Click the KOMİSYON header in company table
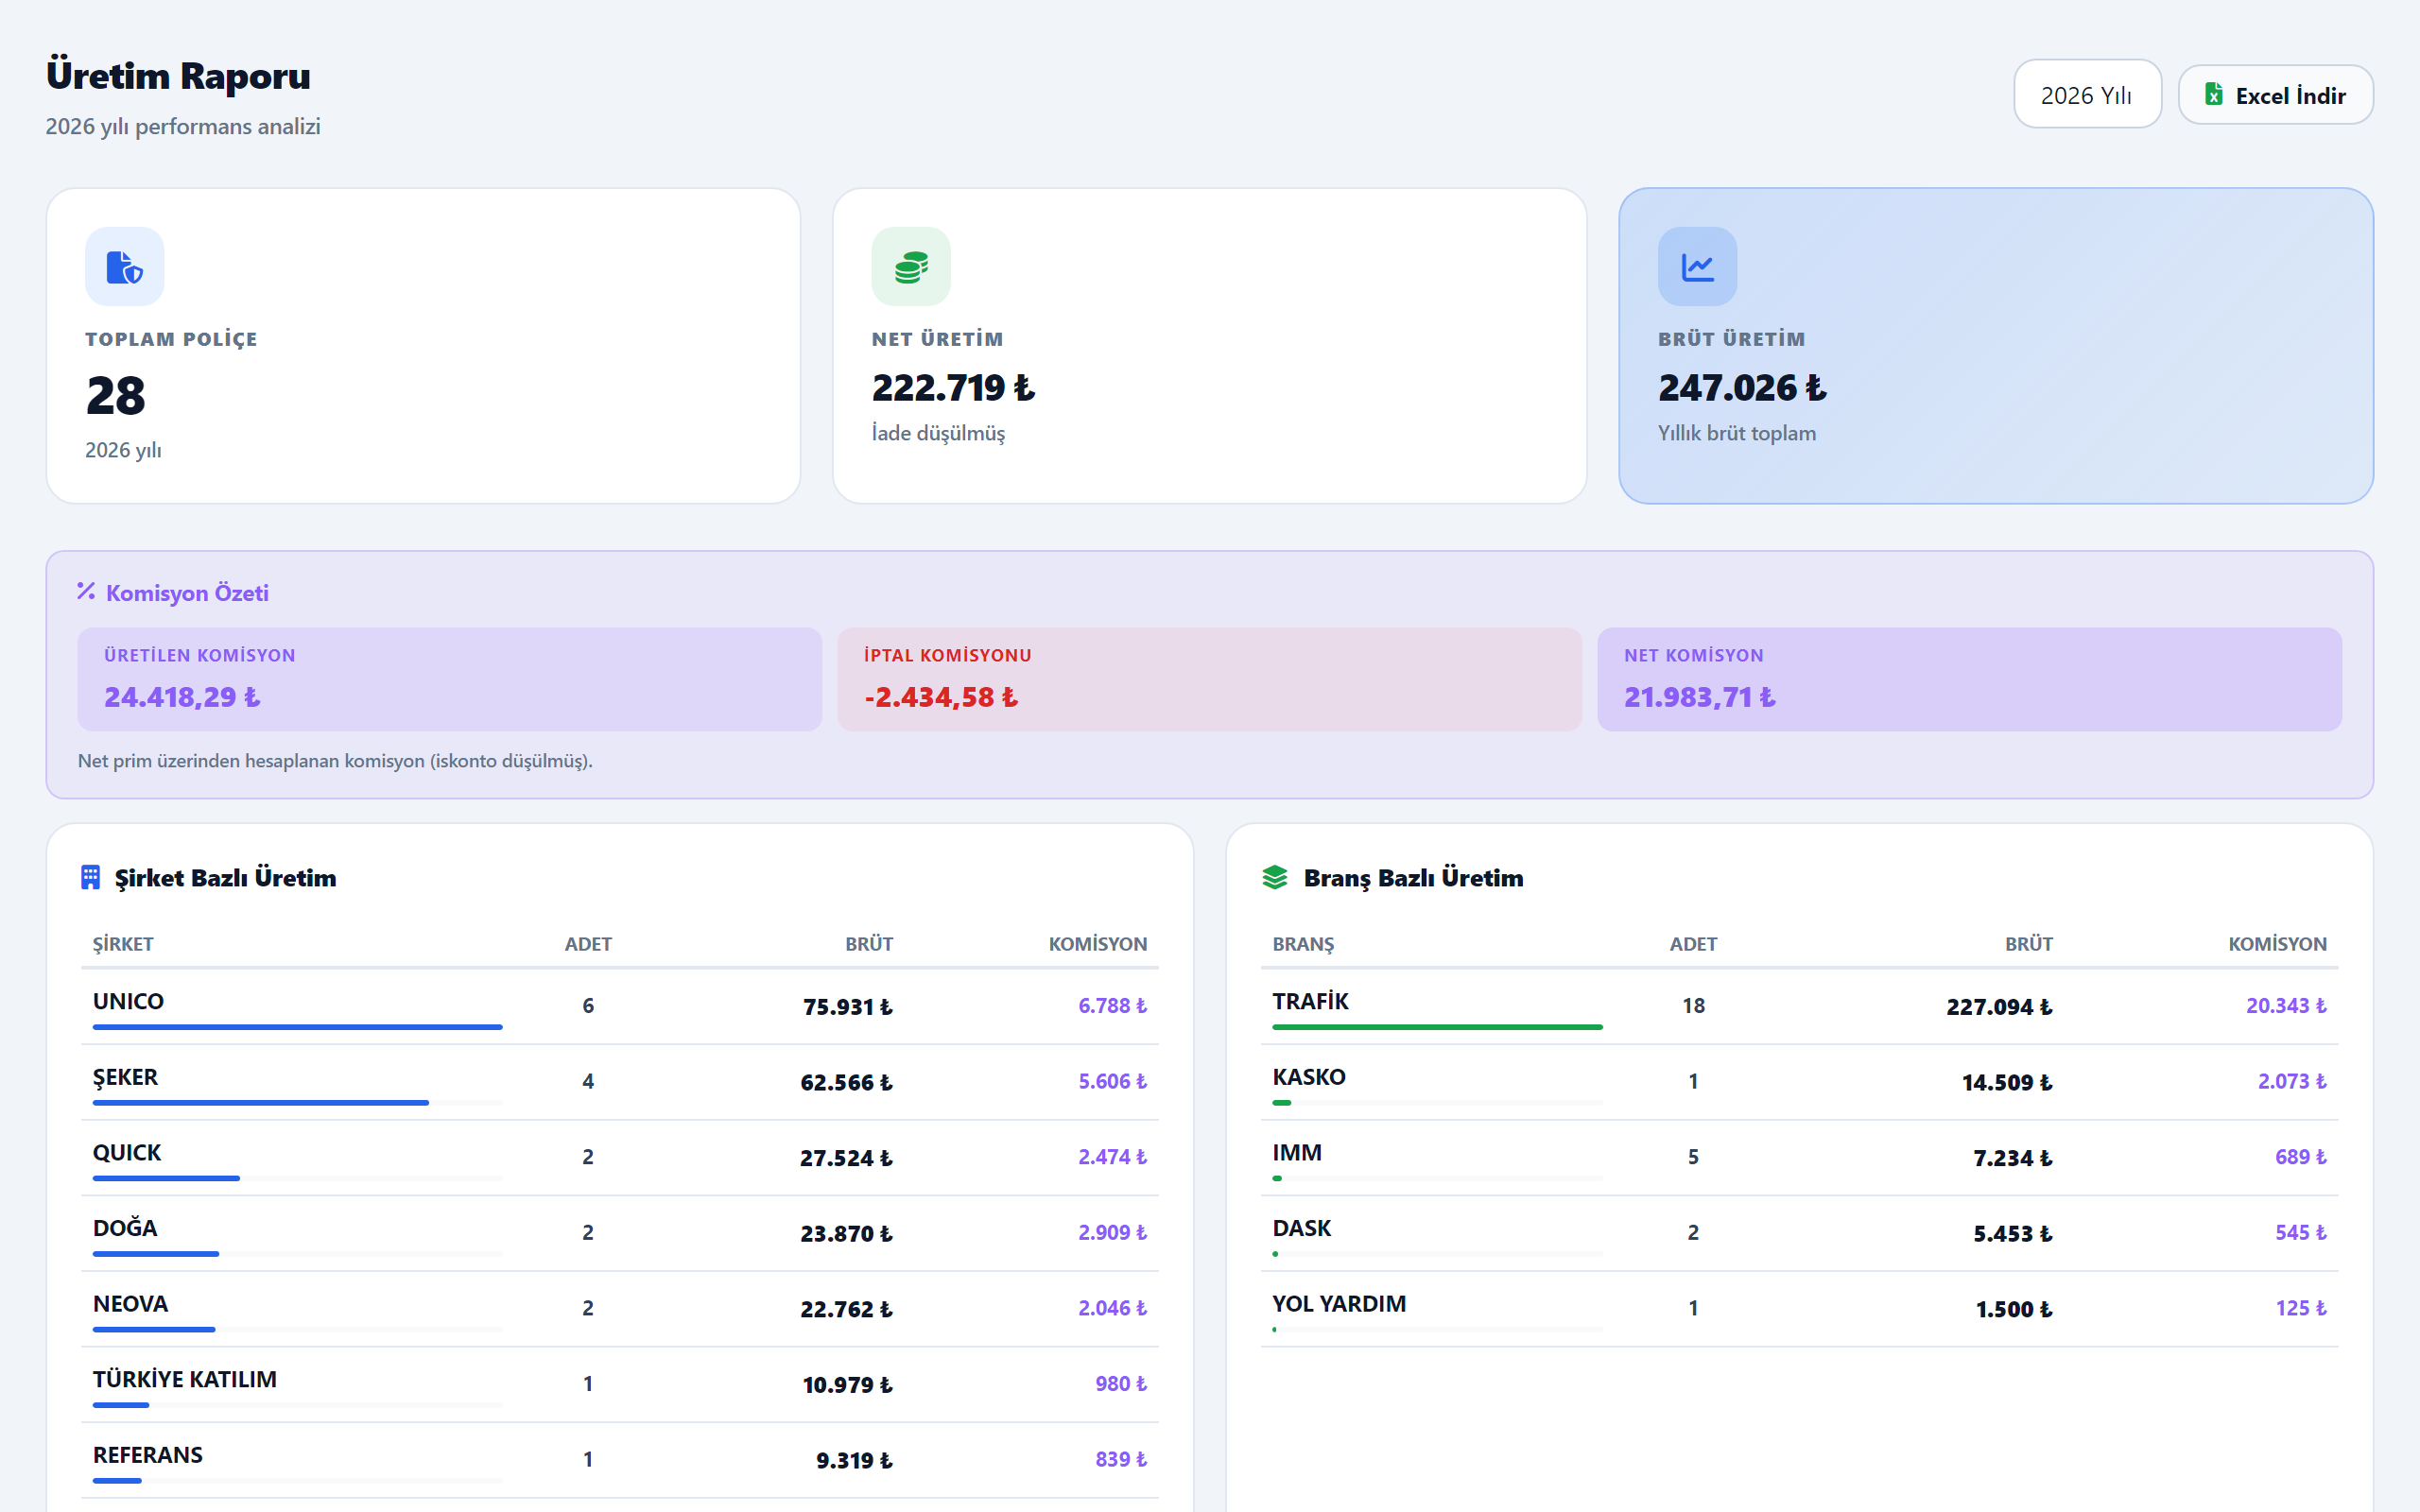This screenshot has height=1512, width=2420. pyautogui.click(x=1097, y=944)
